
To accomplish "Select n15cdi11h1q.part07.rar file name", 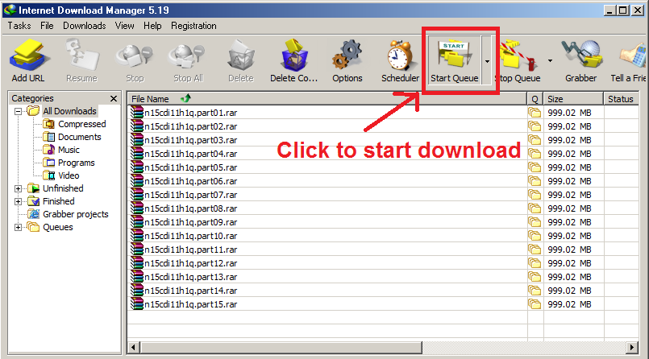I will 191,195.
